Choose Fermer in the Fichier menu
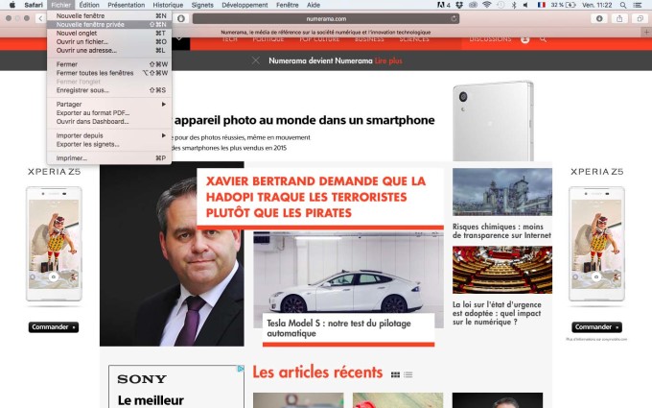Image resolution: width=652 pixels, height=408 pixels. tap(109, 64)
